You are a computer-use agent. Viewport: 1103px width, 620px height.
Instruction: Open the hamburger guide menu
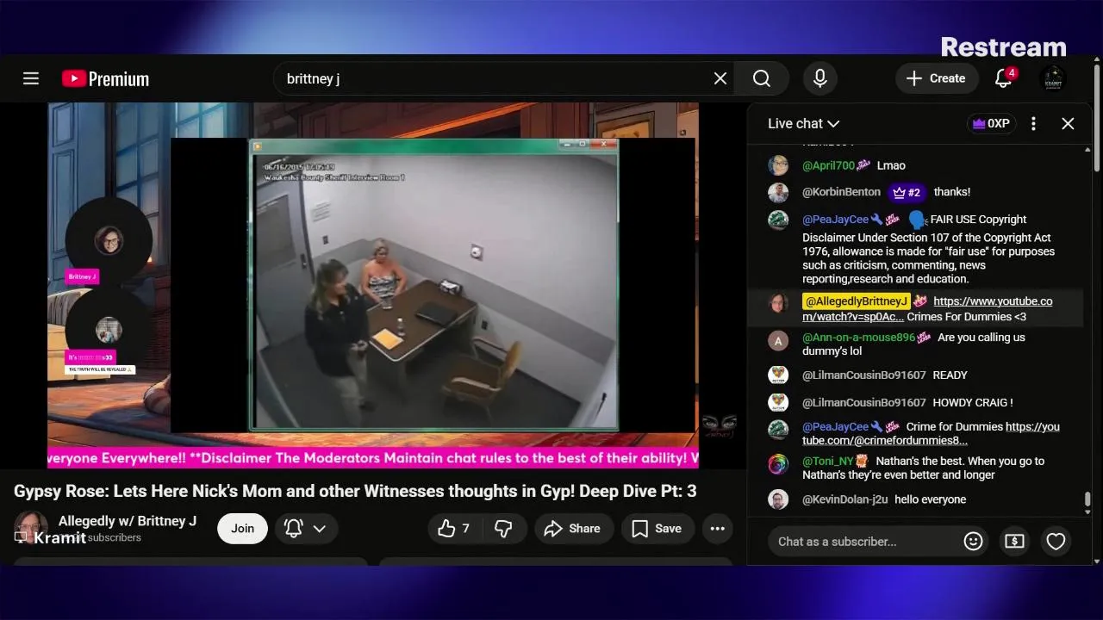tap(31, 78)
